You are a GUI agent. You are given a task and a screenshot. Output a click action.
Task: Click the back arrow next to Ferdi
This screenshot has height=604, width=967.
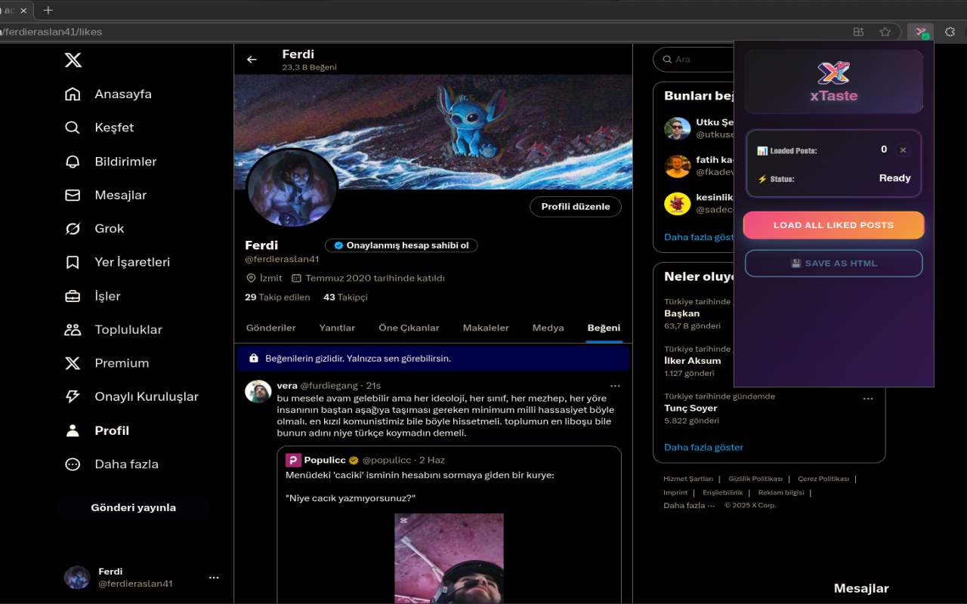(x=252, y=60)
